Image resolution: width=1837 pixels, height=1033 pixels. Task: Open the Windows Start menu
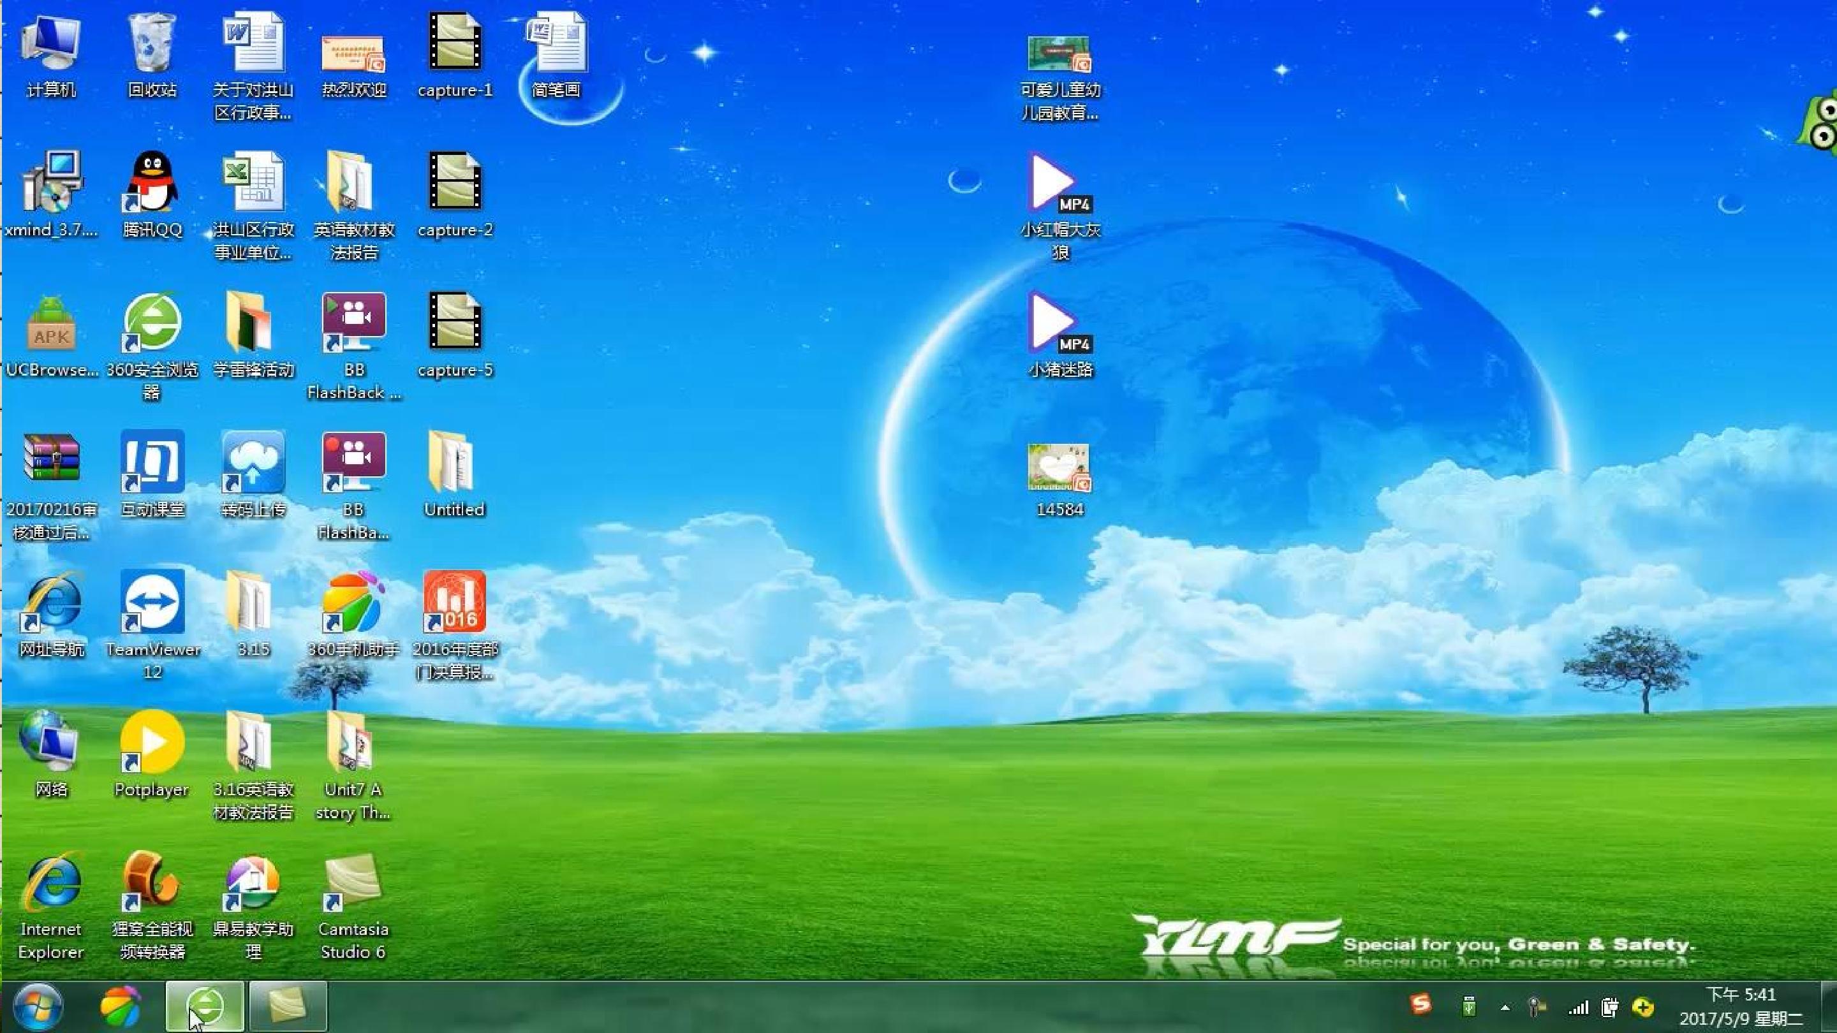point(37,1007)
